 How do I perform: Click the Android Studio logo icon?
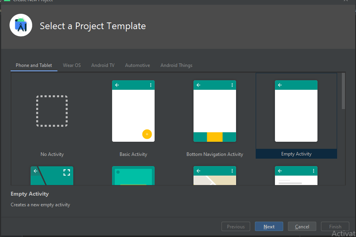(21, 25)
